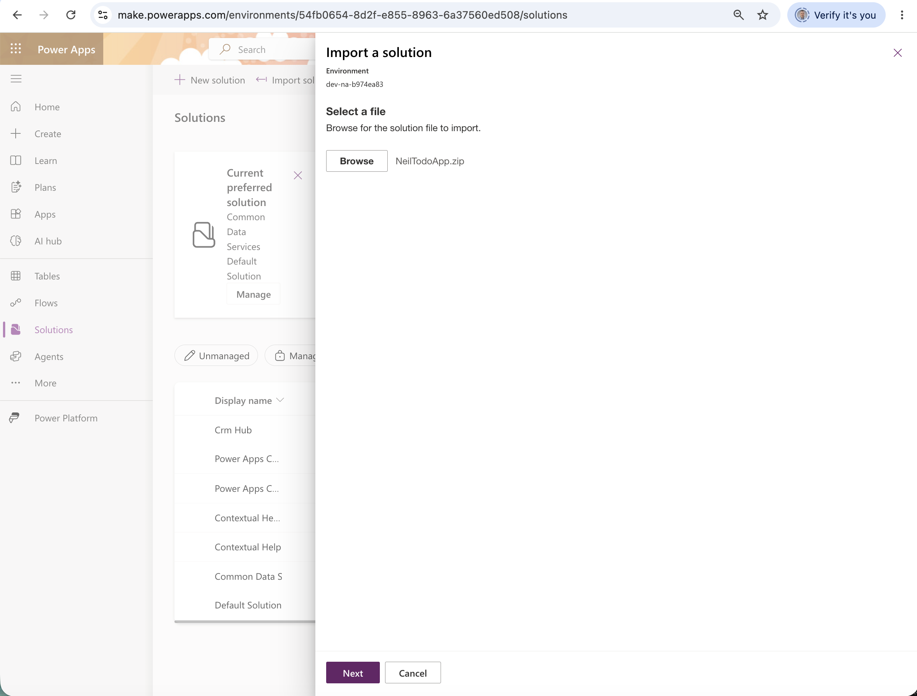Click the Browse button to choose file
This screenshot has height=696, width=917.
click(x=356, y=161)
